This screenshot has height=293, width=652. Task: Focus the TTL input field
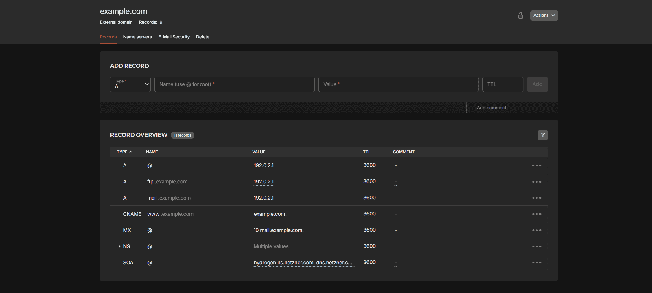[x=502, y=84]
